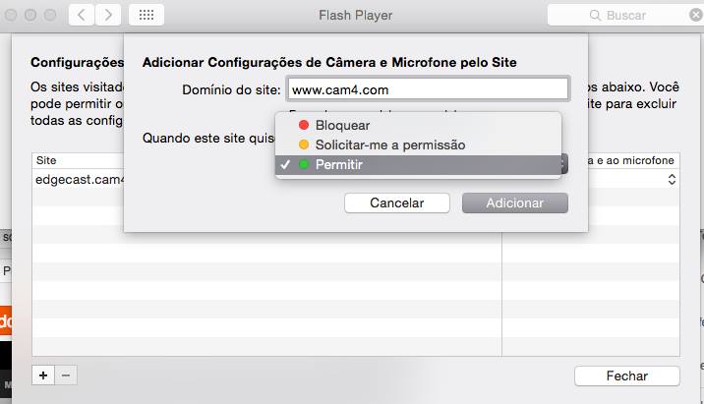Viewport: 704px width, 404px height.
Task: Click the minus button to remove site
Action: 66,375
